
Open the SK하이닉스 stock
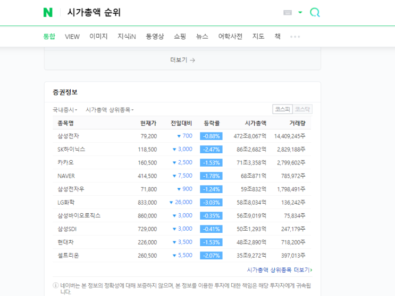[71, 150]
